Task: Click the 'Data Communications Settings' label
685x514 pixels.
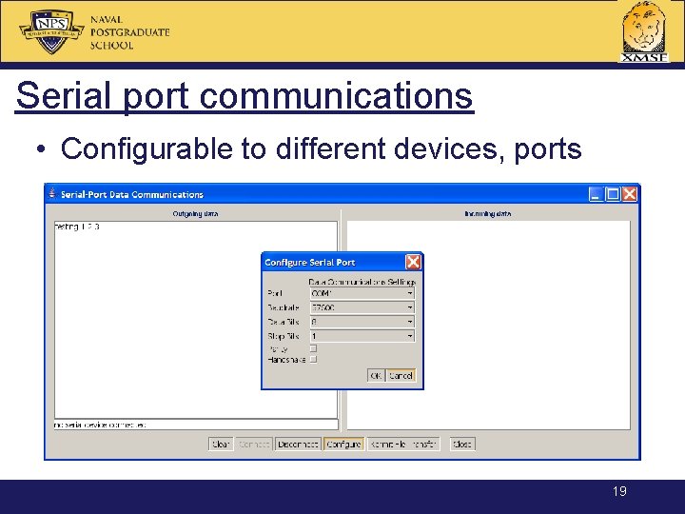Action: point(362,282)
